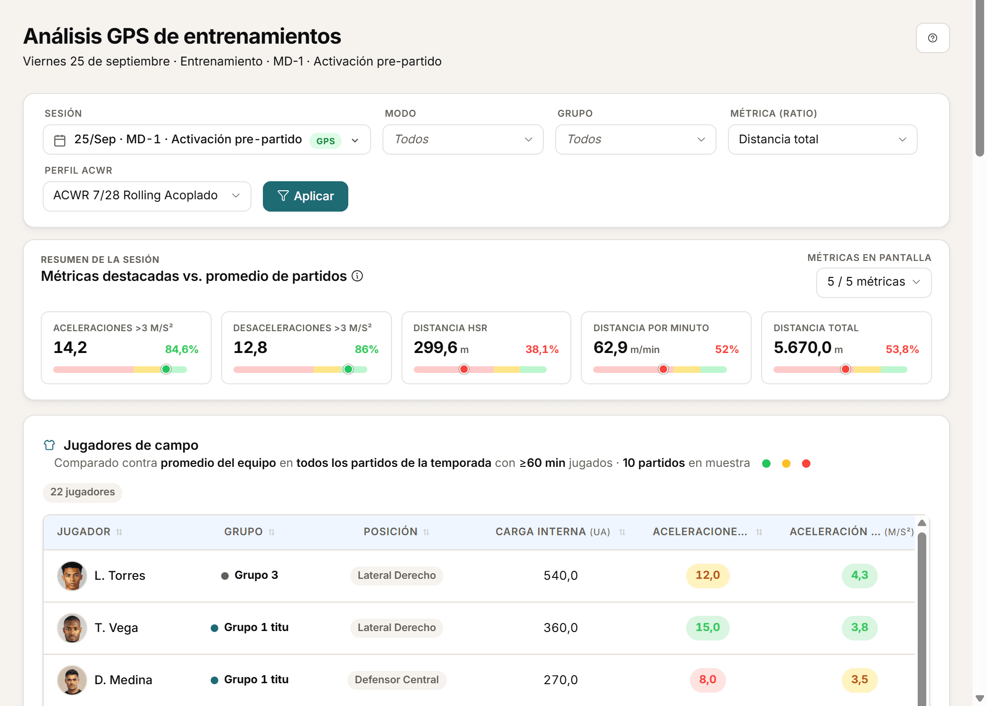Click D. Medina player avatar
This screenshot has height=706, width=987.
[x=72, y=680]
